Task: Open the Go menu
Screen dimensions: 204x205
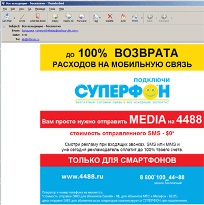Action: (30, 9)
